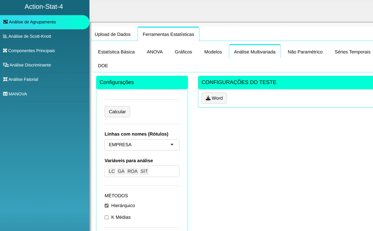Click the MANOVA table icon

5,94
